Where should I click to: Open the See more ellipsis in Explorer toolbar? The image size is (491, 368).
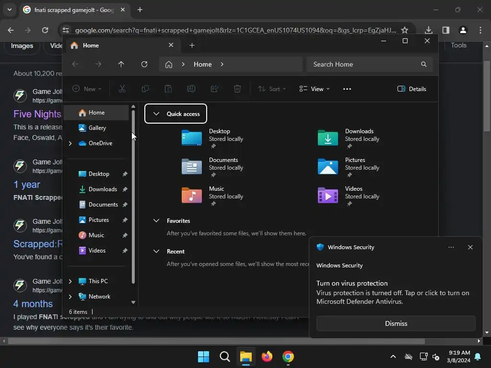point(347,89)
